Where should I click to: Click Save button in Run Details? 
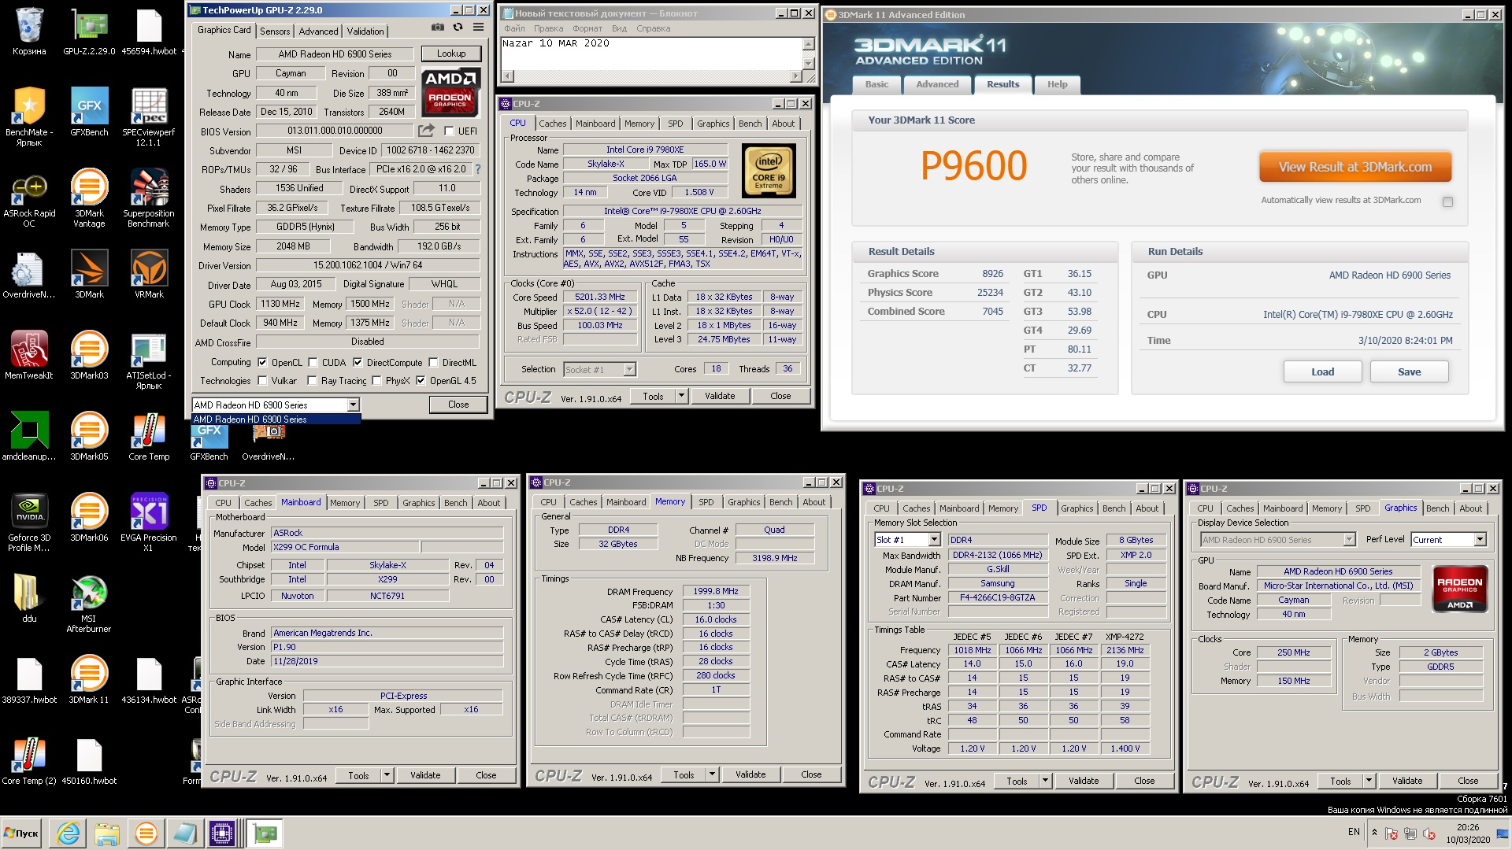coord(1409,371)
